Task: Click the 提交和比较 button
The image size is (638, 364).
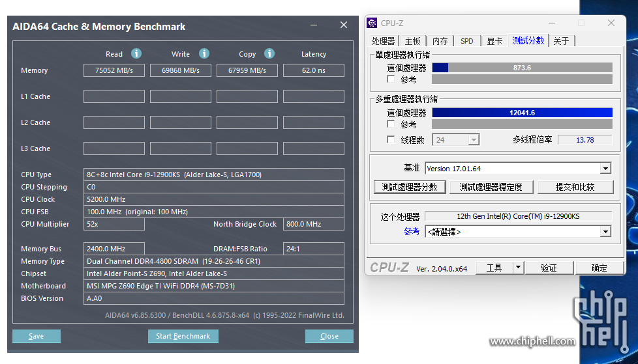Action: [x=575, y=187]
